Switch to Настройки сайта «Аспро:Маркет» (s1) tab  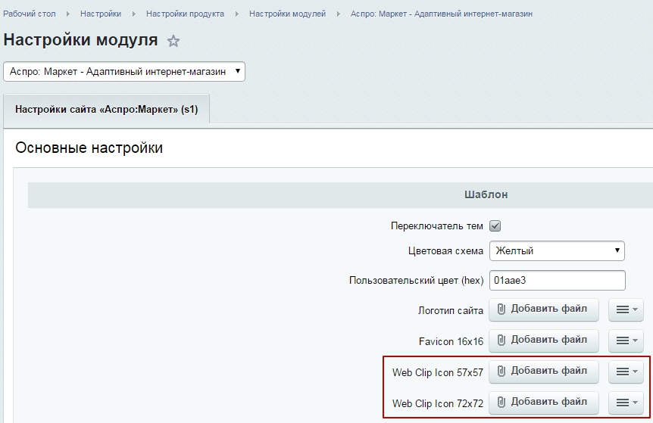(x=106, y=109)
